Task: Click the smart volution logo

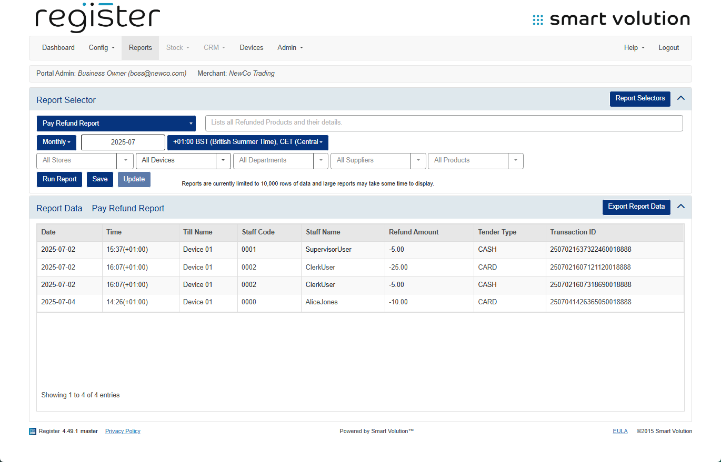Action: tap(611, 19)
